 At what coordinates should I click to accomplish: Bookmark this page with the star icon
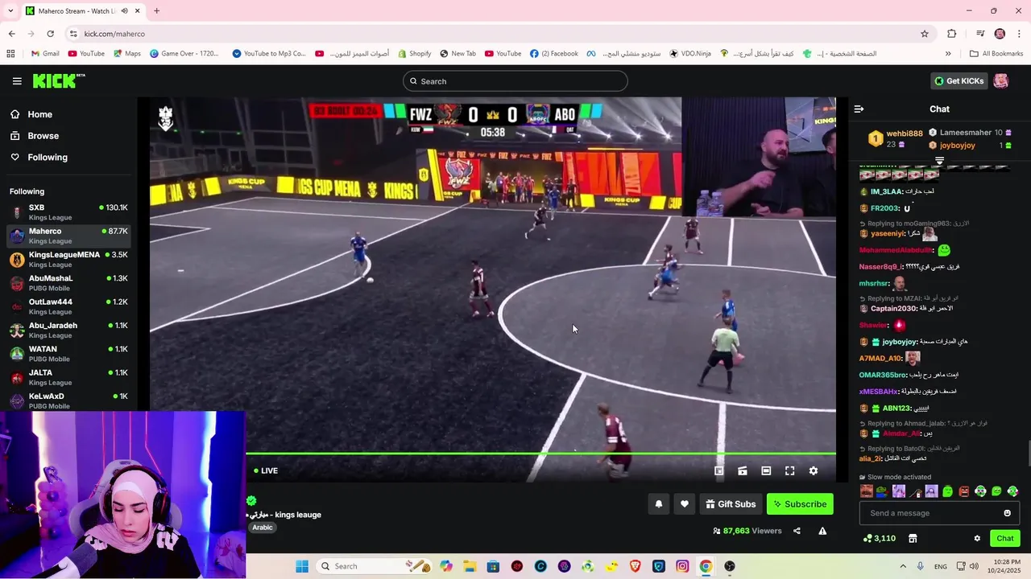pyautogui.click(x=925, y=34)
